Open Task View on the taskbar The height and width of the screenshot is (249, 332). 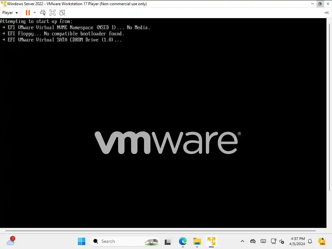tap(168, 241)
